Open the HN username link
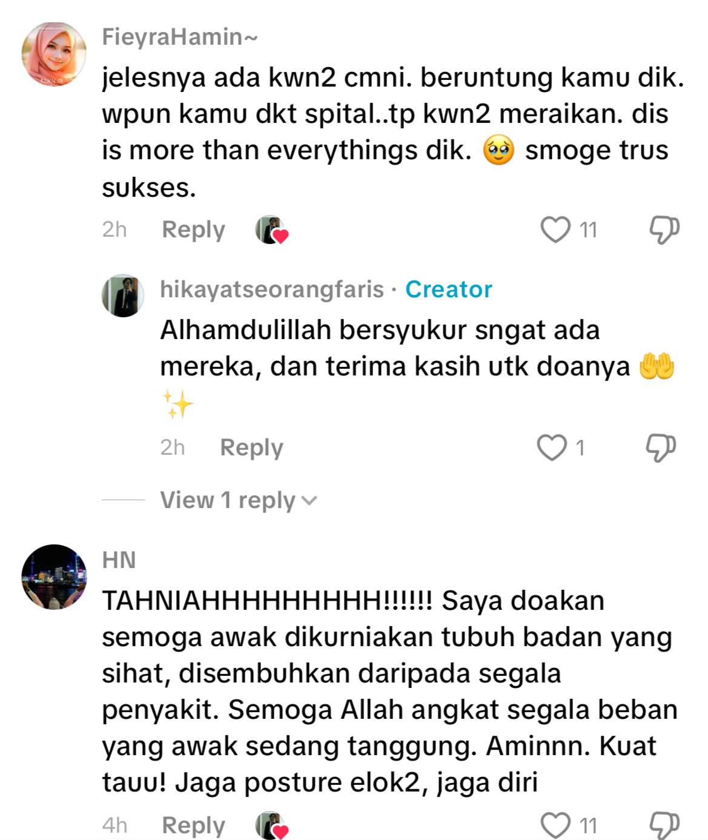708x840 pixels. coord(119,560)
